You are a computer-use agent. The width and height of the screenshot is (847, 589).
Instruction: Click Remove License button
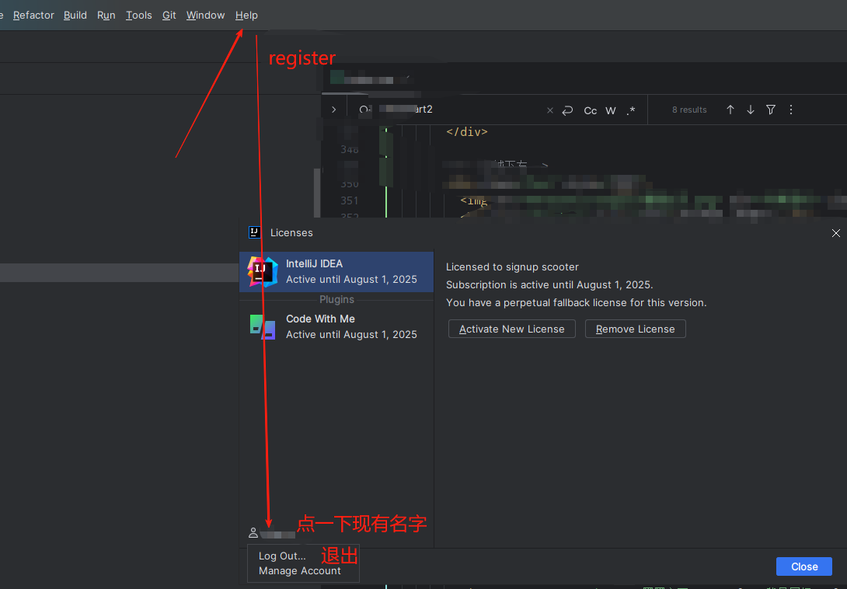click(636, 329)
